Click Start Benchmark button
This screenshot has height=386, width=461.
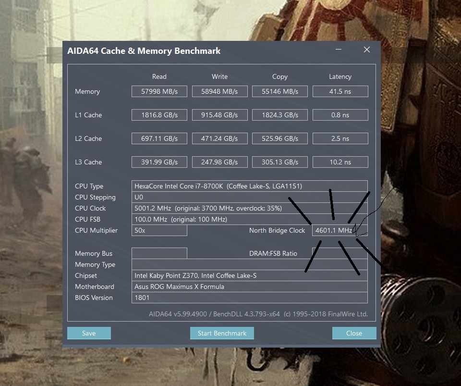coord(222,333)
